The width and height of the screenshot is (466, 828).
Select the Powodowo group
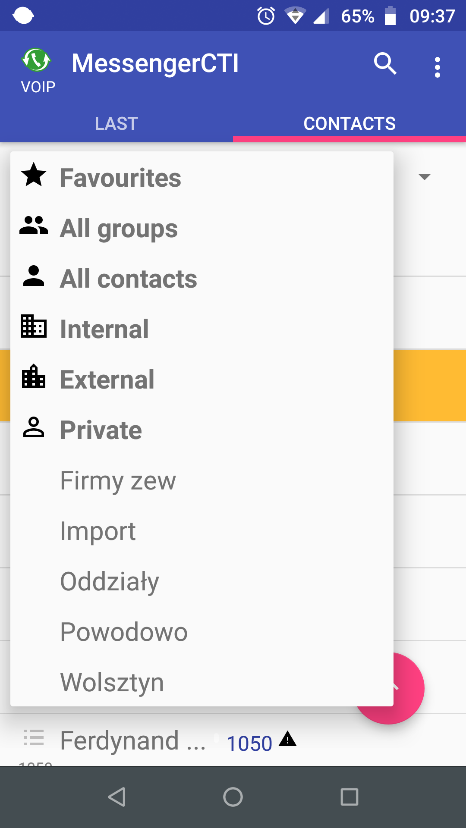124,632
